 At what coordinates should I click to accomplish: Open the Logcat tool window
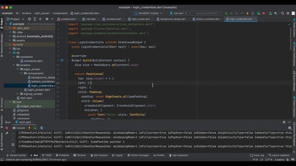[117, 155]
